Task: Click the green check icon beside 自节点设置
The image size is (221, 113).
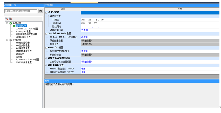Action: tap(14, 26)
